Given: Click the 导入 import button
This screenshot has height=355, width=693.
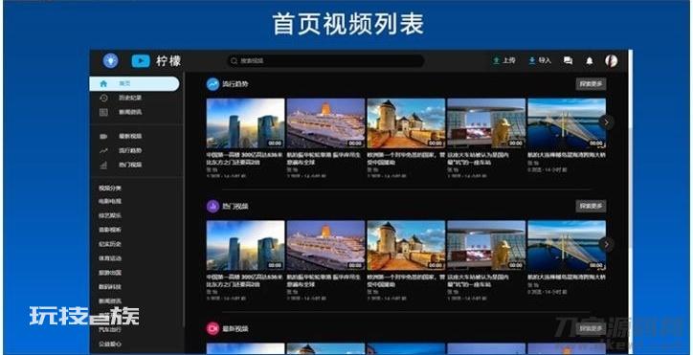Looking at the screenshot, I should [x=540, y=60].
